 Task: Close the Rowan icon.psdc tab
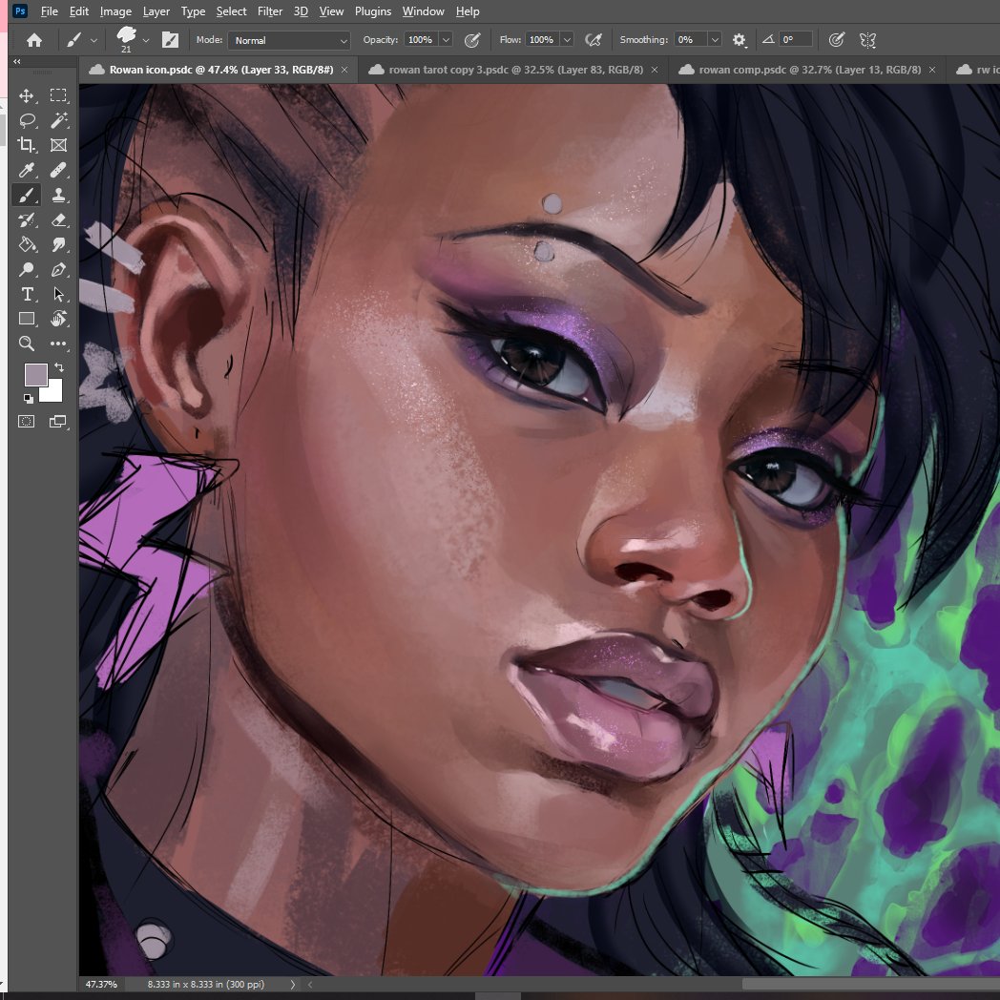tap(344, 70)
